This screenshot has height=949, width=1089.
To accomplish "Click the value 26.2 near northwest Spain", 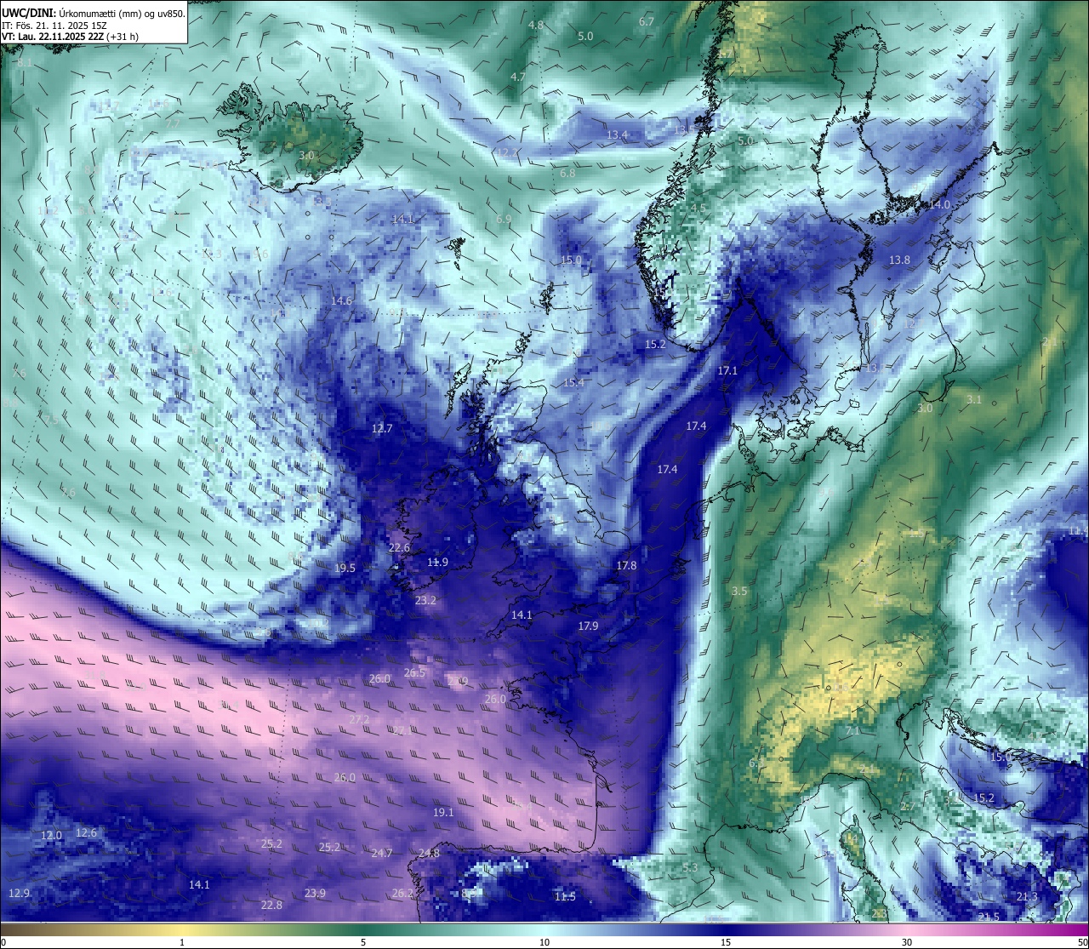I will 402,894.
